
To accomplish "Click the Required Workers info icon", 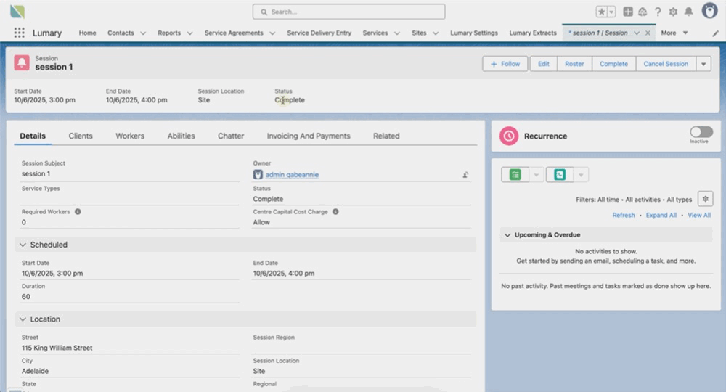I will tap(78, 211).
